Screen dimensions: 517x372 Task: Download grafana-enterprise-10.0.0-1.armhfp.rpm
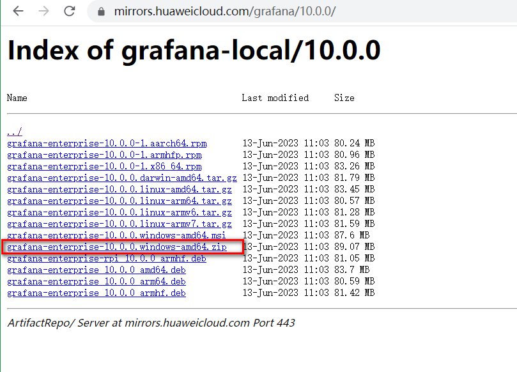coord(104,155)
